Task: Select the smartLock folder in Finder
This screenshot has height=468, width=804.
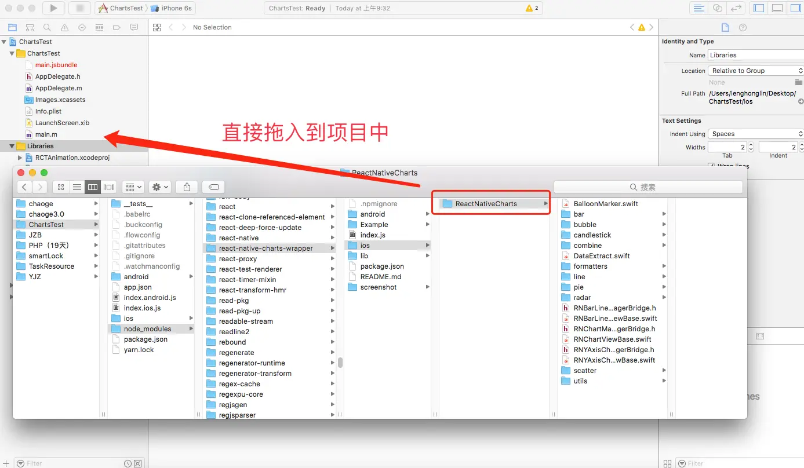Action: coord(46,256)
